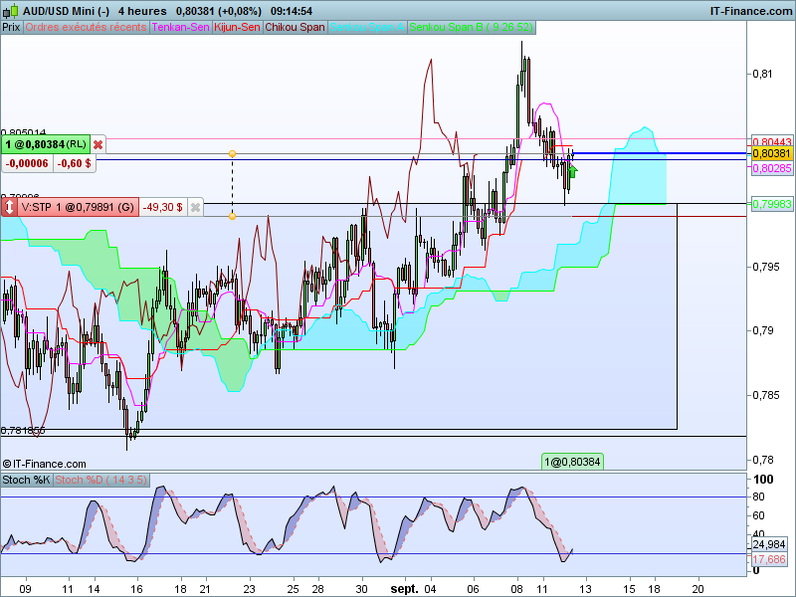The image size is (796, 597).
Task: Click the 24,984 stochastic %K value tag
Action: (769, 544)
